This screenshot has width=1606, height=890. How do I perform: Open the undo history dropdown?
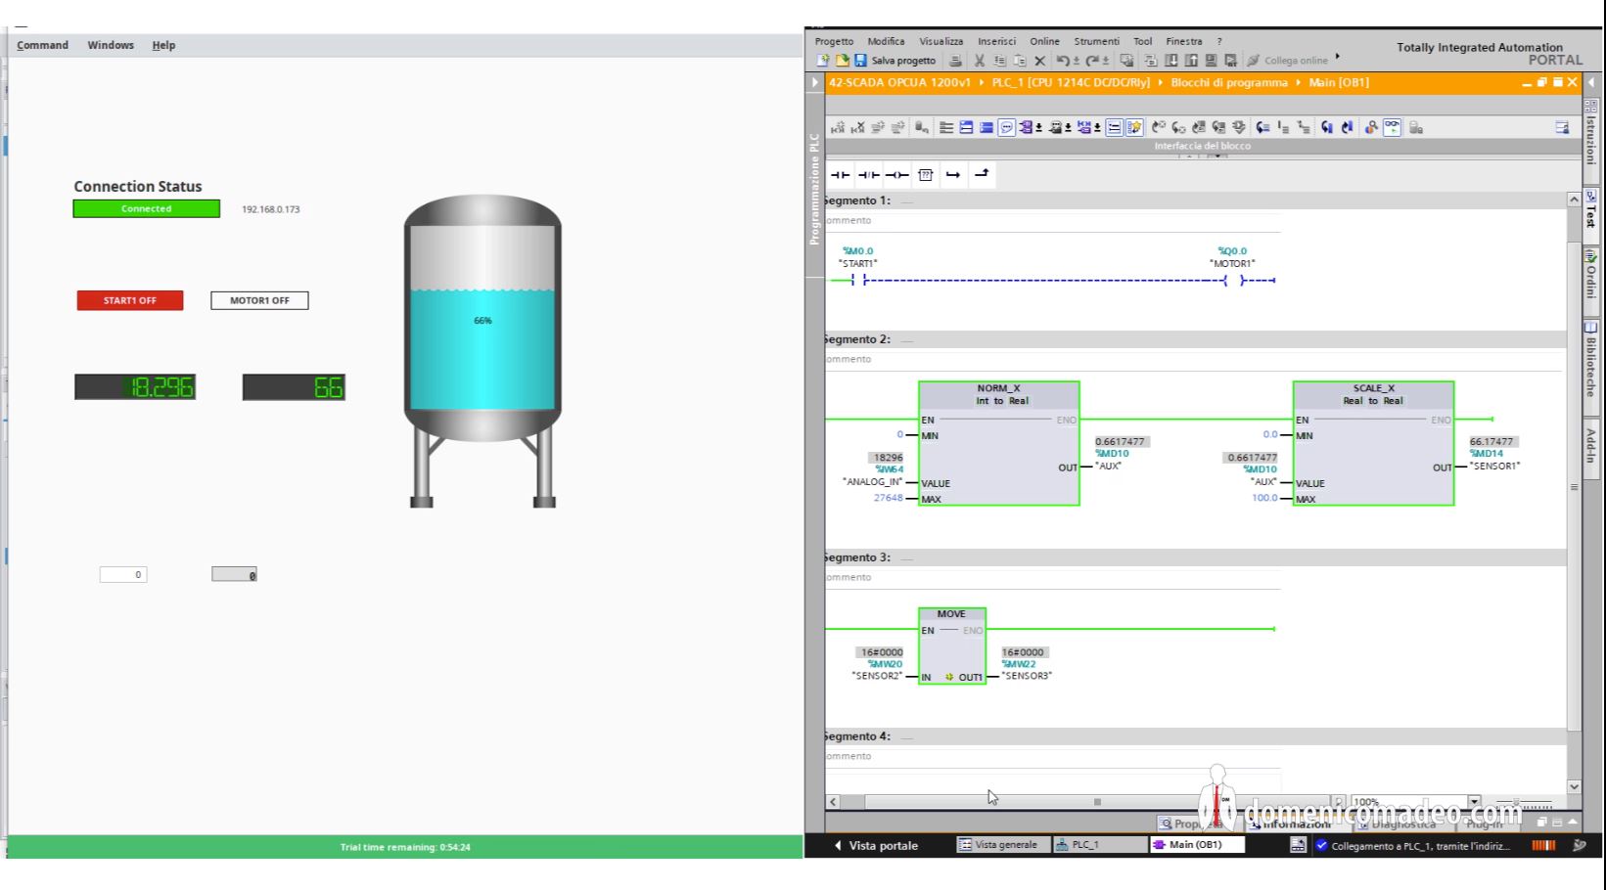tap(1077, 60)
